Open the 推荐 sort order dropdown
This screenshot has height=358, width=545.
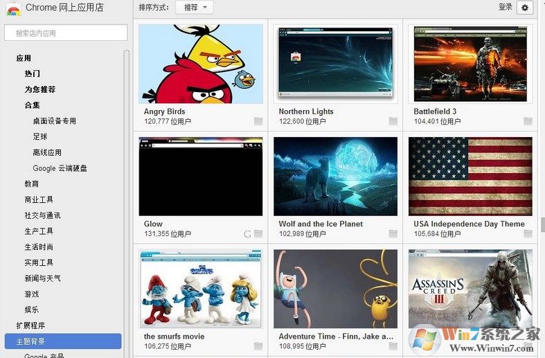(x=195, y=8)
